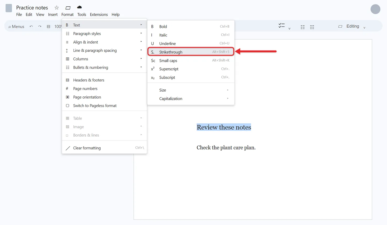
Task: Open the Tools menu
Action: tap(82, 14)
